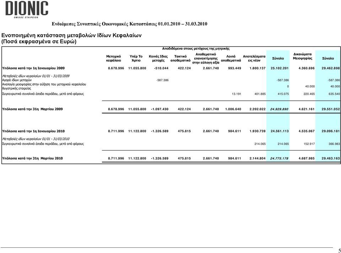Select the minority value '4.360.696'
This screenshot has height=253, width=341.
click(x=307, y=68)
